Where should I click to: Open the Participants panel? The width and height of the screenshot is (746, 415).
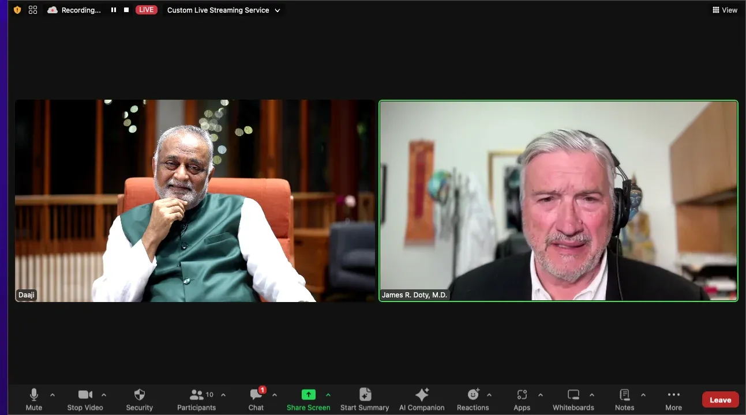(196, 399)
